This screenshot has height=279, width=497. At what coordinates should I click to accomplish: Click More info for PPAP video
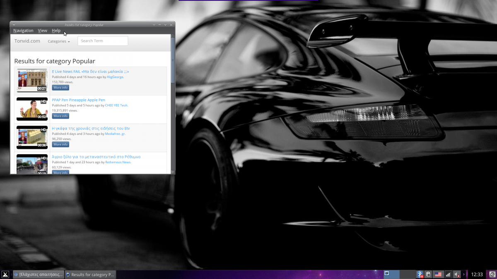(60, 116)
